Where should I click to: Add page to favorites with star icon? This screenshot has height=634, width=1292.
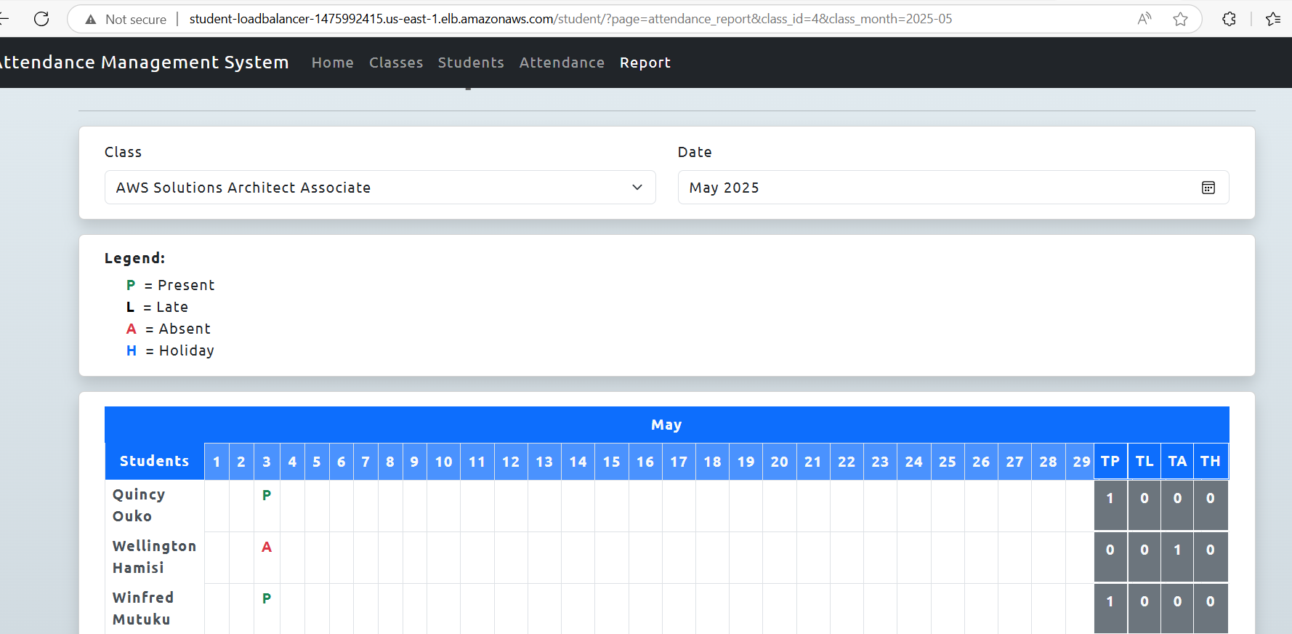click(x=1180, y=19)
